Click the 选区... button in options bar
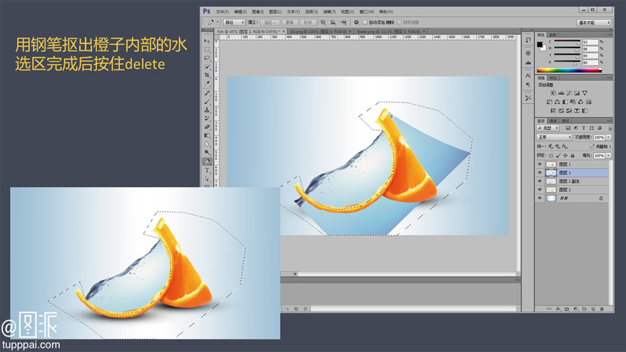 (x=270, y=22)
